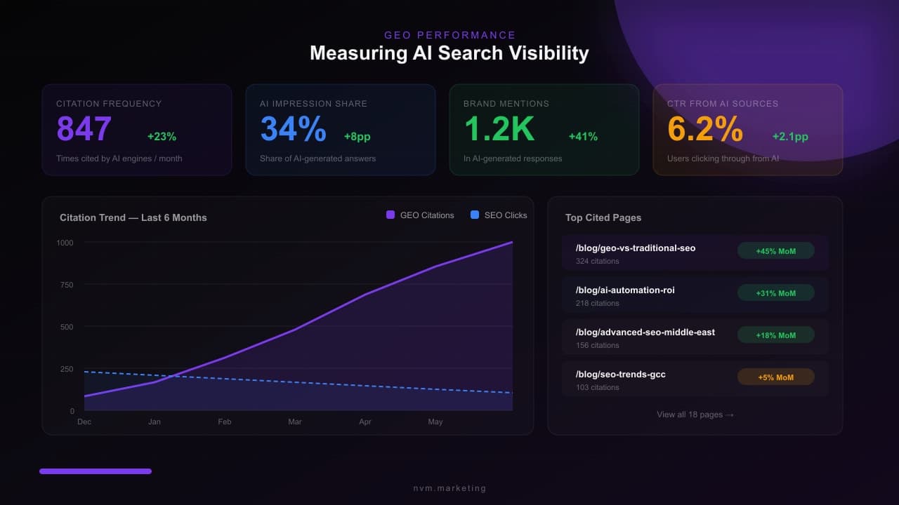Viewport: 899px width, 505px height.
Task: Click the +31% MoM badge
Action: point(776,292)
